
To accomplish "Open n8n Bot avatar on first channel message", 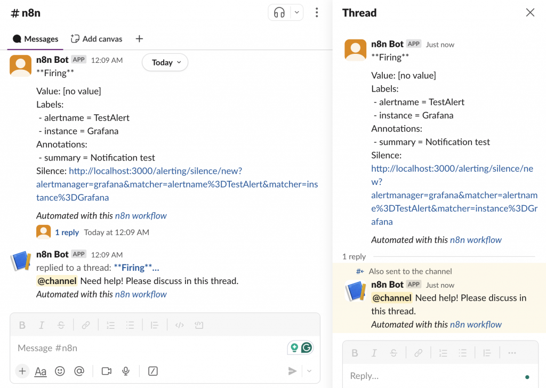I will tap(21, 66).
